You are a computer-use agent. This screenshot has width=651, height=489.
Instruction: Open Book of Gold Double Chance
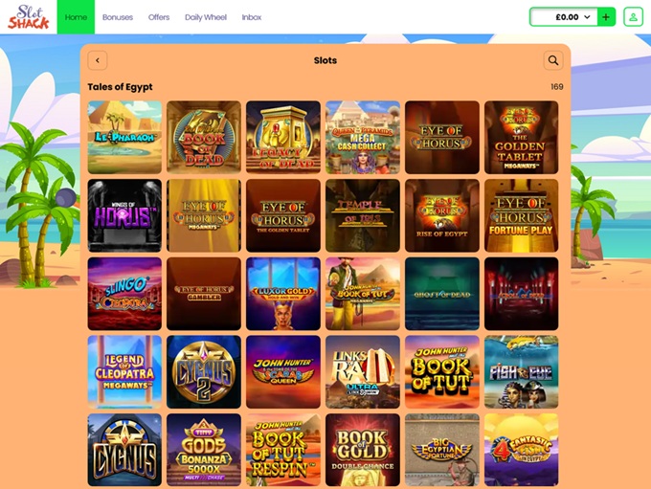coord(363,450)
